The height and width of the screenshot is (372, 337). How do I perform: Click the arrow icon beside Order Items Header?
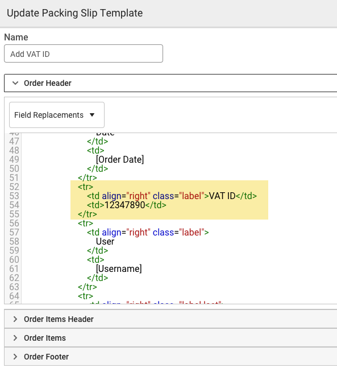tap(15, 319)
